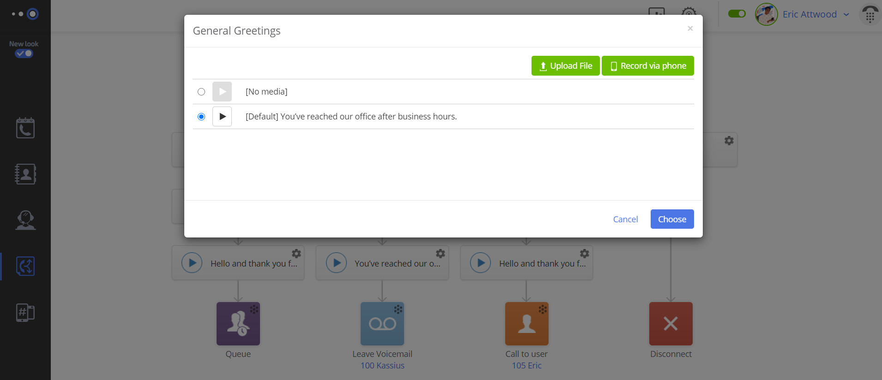The width and height of the screenshot is (882, 380).
Task: Open the call flow sidebar icon
Action: point(25,266)
